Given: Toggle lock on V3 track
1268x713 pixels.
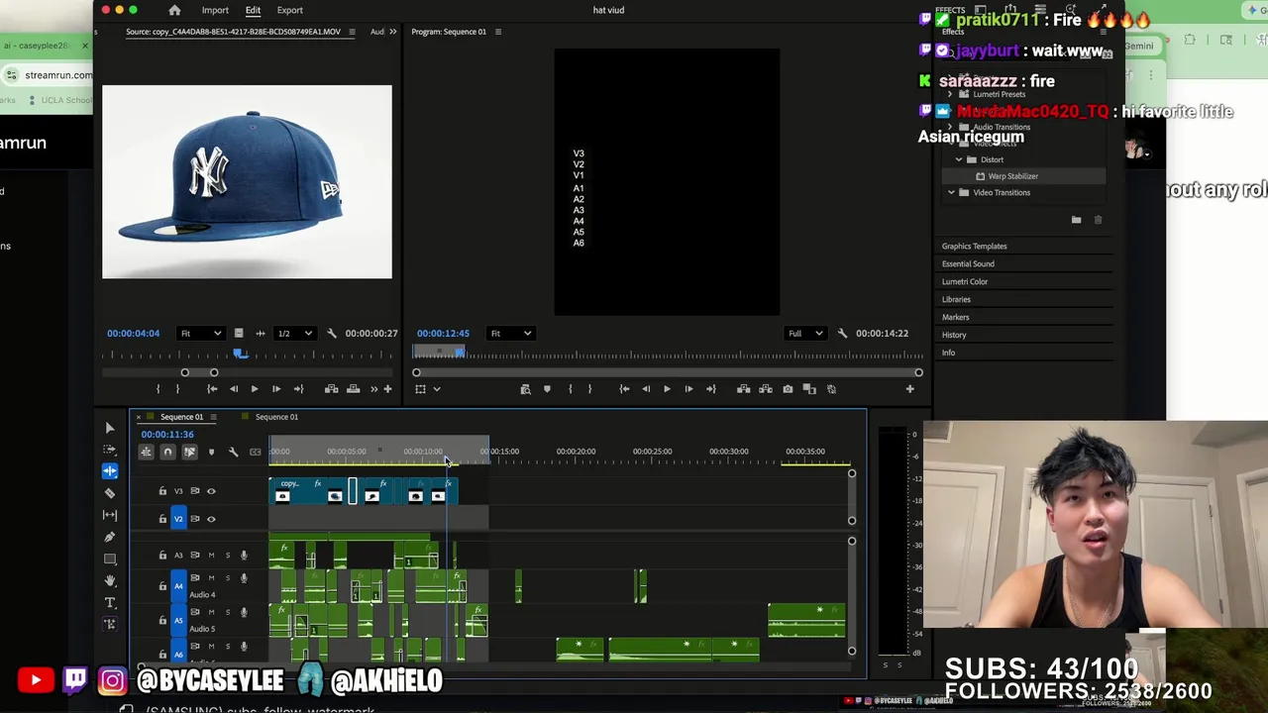Looking at the screenshot, I should tap(162, 491).
